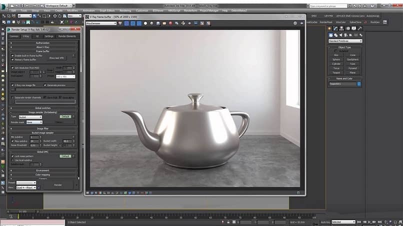Play the animation
The width and height of the screenshot is (403, 226).
point(369,222)
